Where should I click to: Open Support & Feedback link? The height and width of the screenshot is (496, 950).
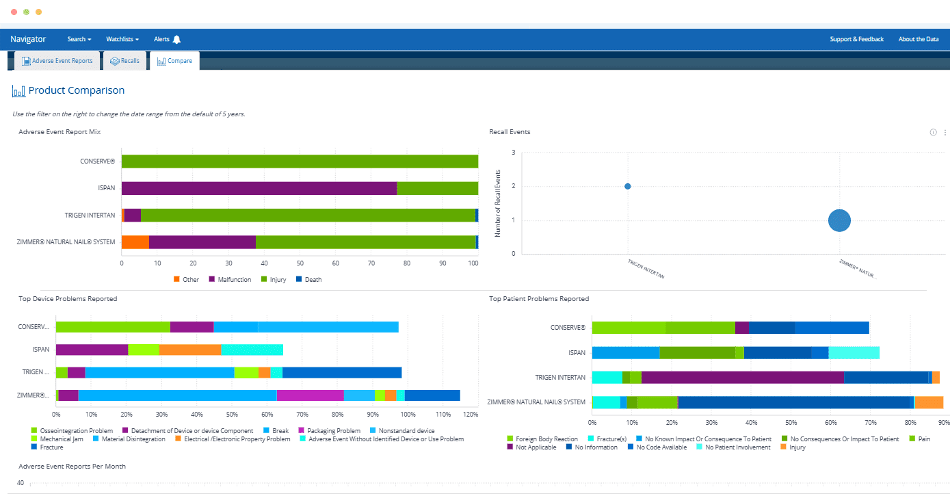point(856,40)
